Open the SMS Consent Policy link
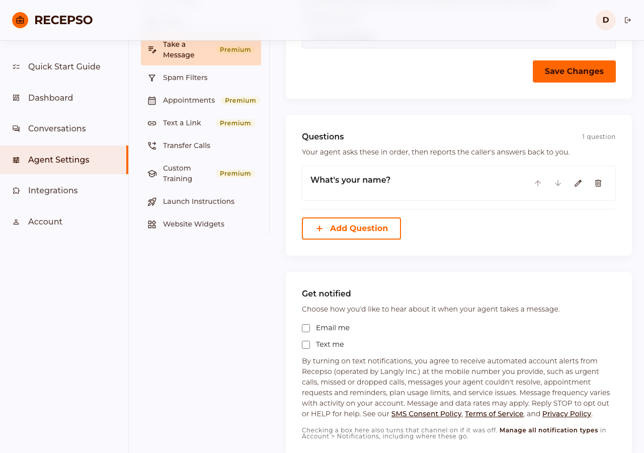The width and height of the screenshot is (644, 453). click(426, 414)
